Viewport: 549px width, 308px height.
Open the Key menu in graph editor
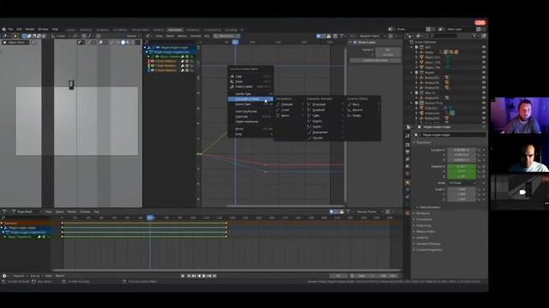tap(207, 36)
